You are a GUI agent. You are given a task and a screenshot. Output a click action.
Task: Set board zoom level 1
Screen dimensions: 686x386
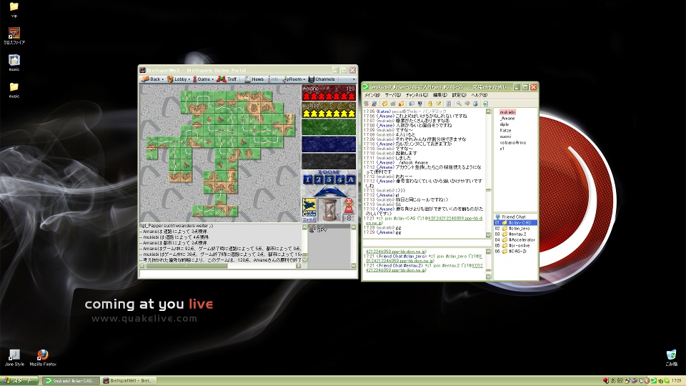pos(307,179)
